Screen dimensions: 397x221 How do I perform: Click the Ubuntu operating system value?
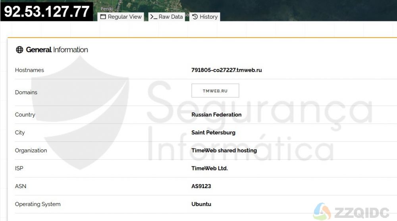pyautogui.click(x=201, y=204)
